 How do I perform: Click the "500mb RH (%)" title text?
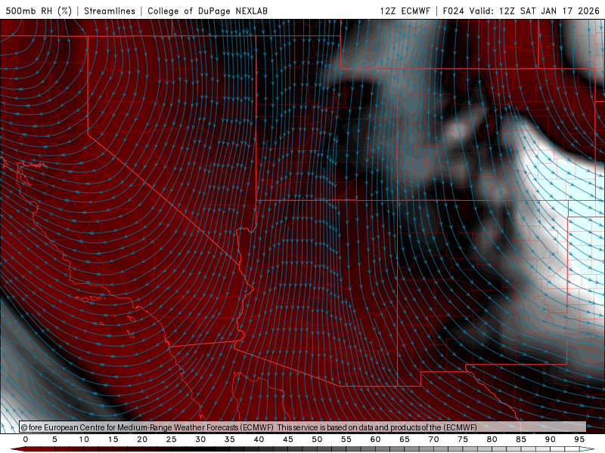(39, 11)
